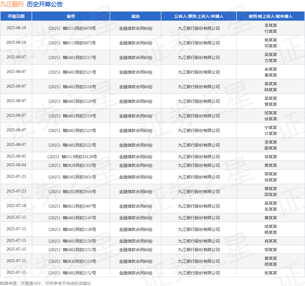Click defendants 余某某 秦某某 cell
The height and width of the screenshot is (286, 305).
pyautogui.click(x=270, y=72)
